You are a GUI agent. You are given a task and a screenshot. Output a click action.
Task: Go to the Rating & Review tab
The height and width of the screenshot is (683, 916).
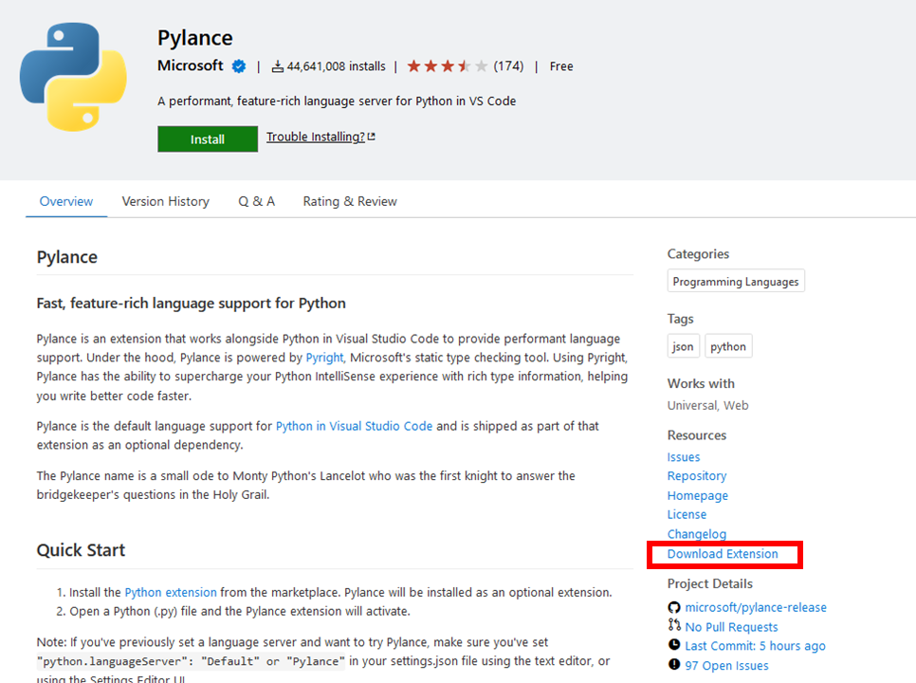(x=350, y=201)
